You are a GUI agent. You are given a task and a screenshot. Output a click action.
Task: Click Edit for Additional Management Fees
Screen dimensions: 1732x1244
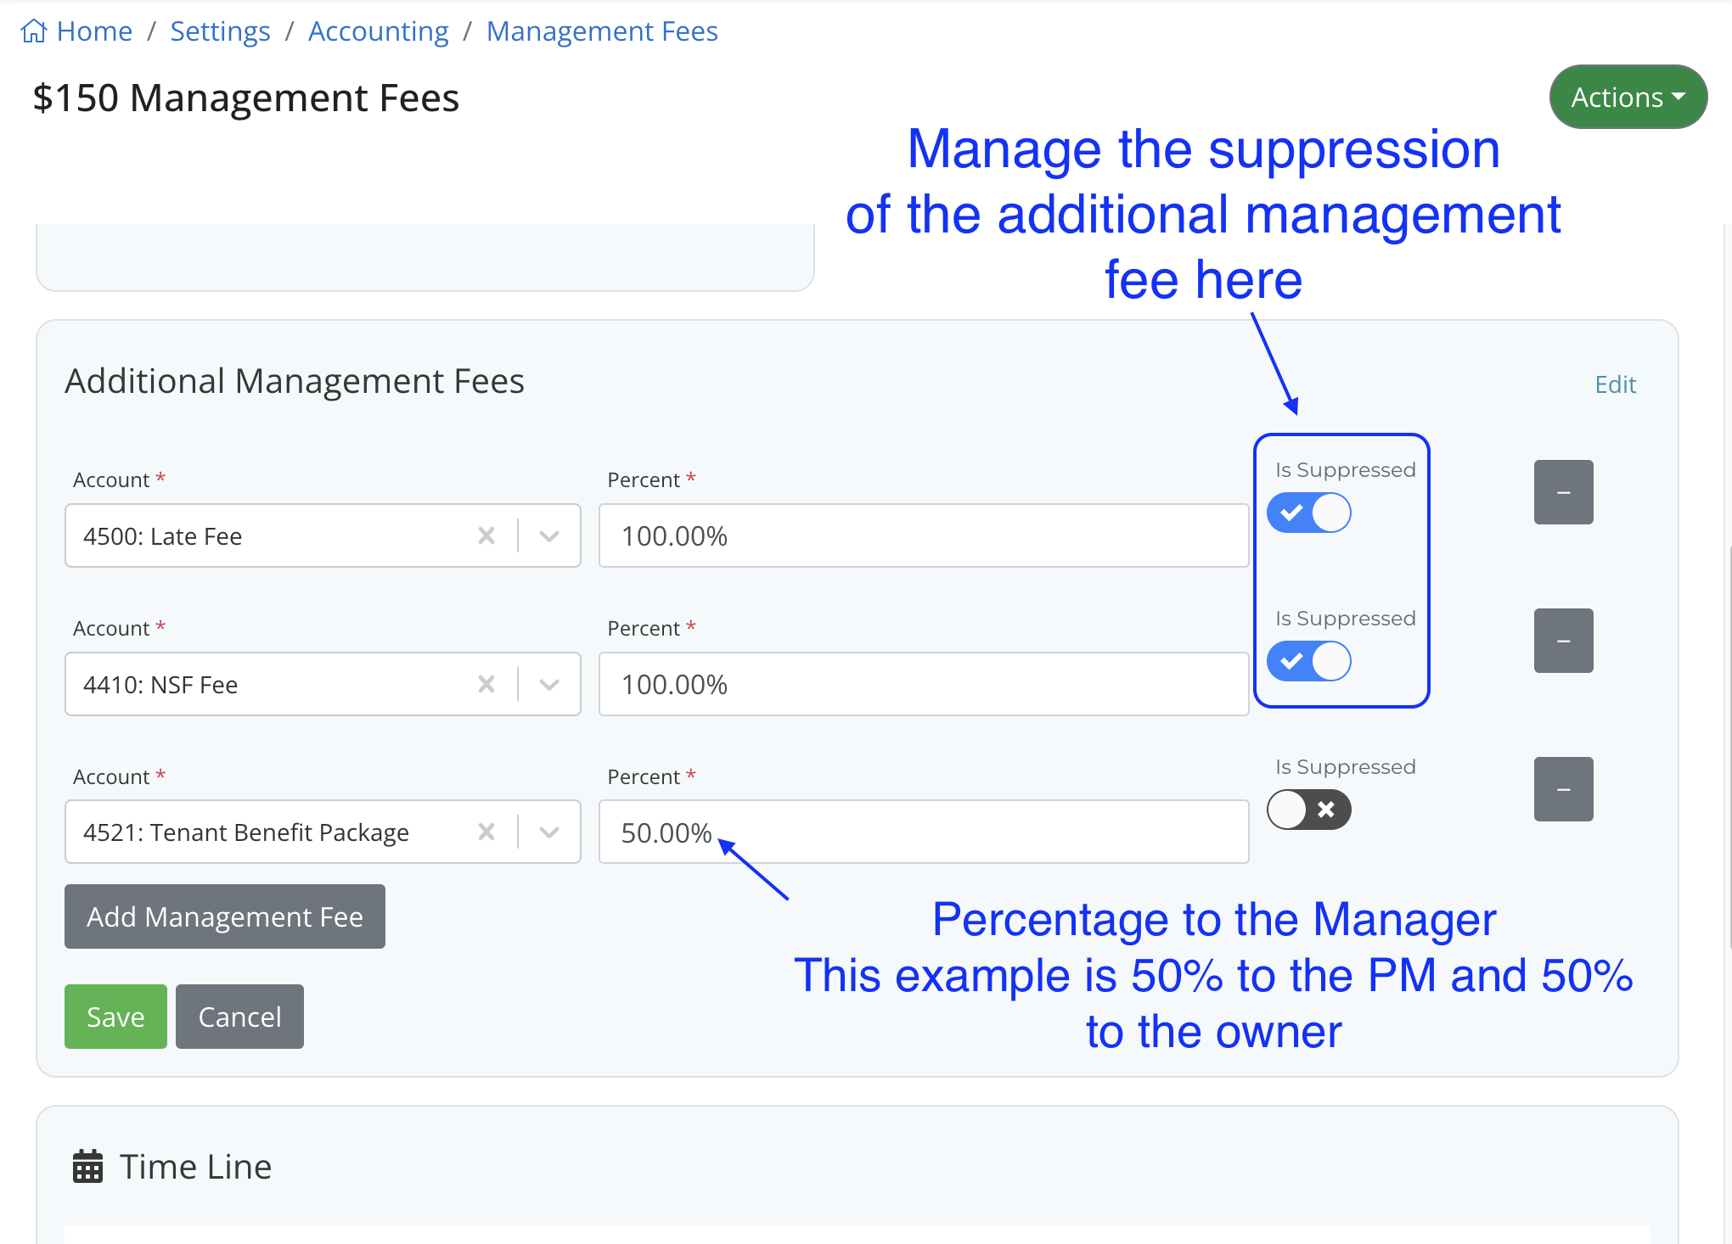[1615, 384]
